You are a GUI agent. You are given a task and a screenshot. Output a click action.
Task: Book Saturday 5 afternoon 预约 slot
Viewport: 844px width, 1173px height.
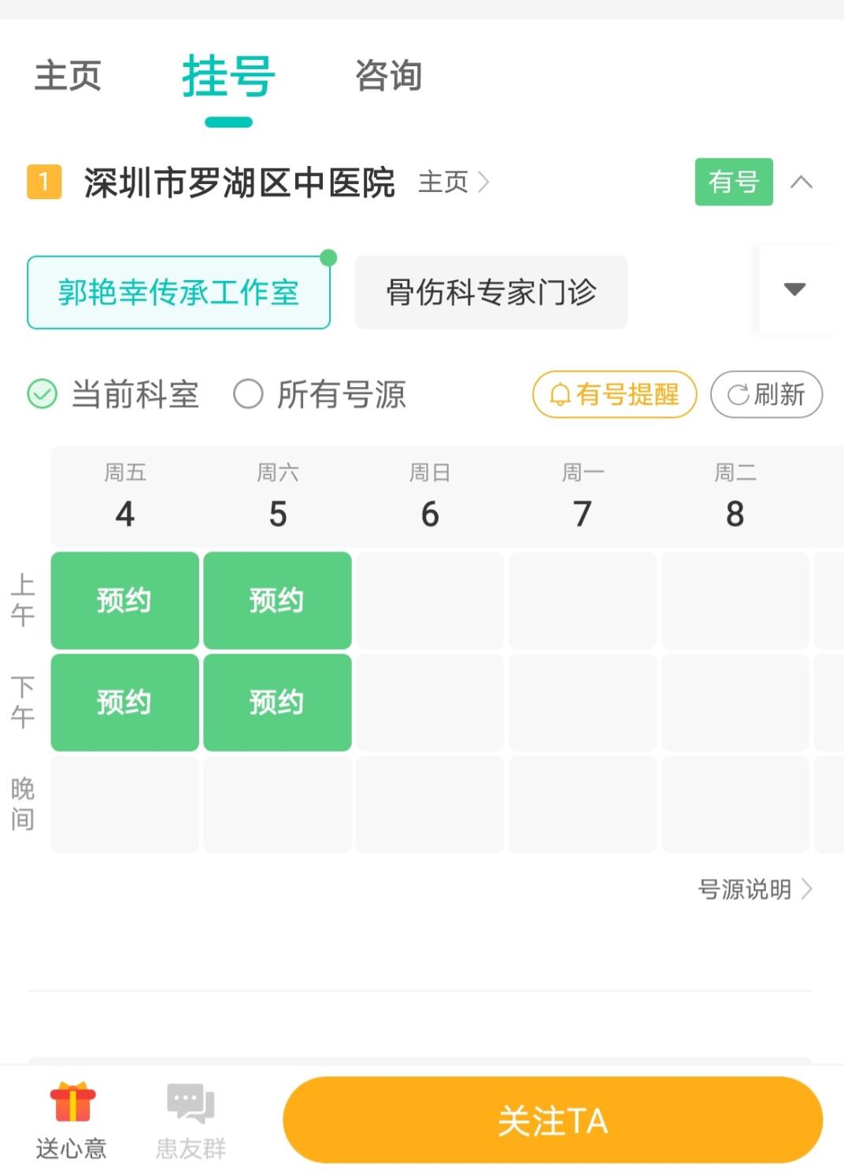(x=277, y=702)
